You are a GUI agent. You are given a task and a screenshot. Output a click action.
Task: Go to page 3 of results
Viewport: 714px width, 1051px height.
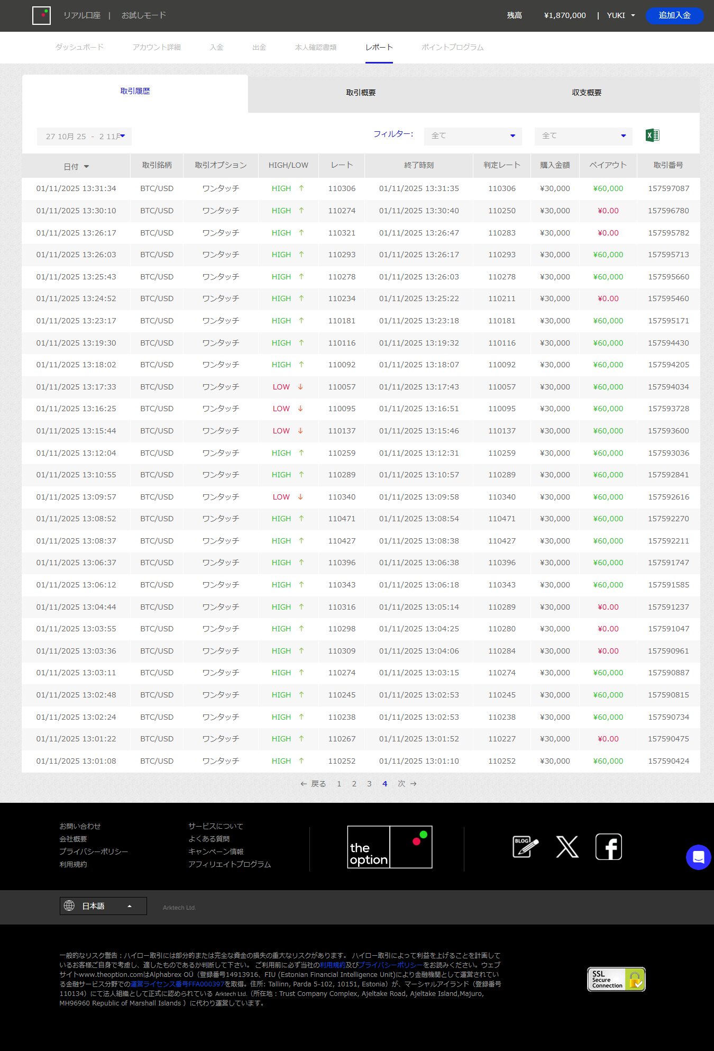tap(369, 784)
